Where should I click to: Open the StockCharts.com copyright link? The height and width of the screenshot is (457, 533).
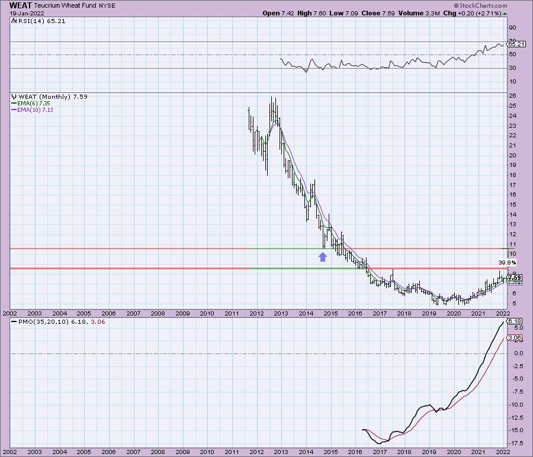[x=480, y=6]
